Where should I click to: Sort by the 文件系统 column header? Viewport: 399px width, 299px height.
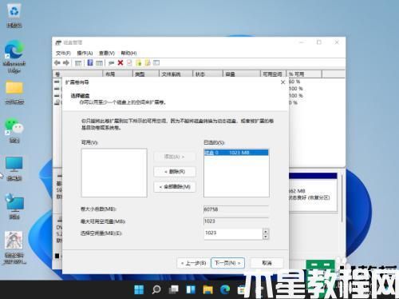click(x=176, y=74)
